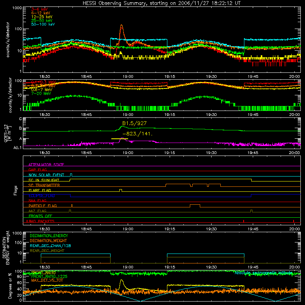Click the GOES-12 y-axis label
This screenshot has width=305, height=305.
tap(8, 133)
